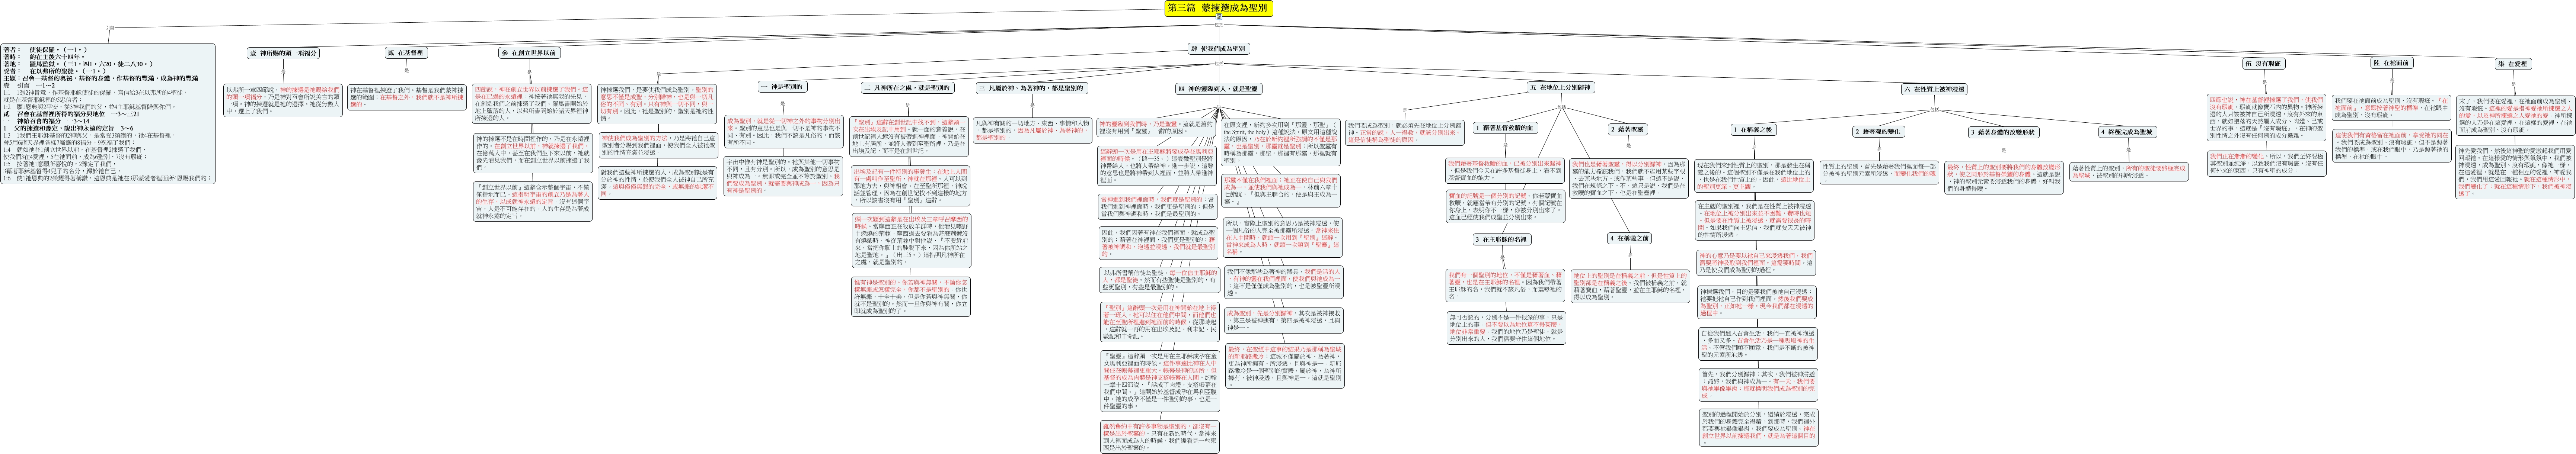
Task: Select node 壹 神所賜的頭一項福分
Action: (283, 53)
